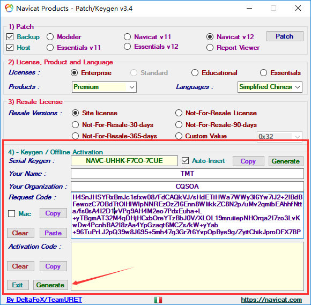
Task: Choose the Navicat v11 radio button
Action: (127, 37)
